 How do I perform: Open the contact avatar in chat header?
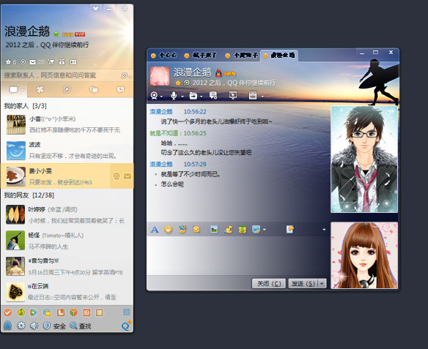point(160,76)
